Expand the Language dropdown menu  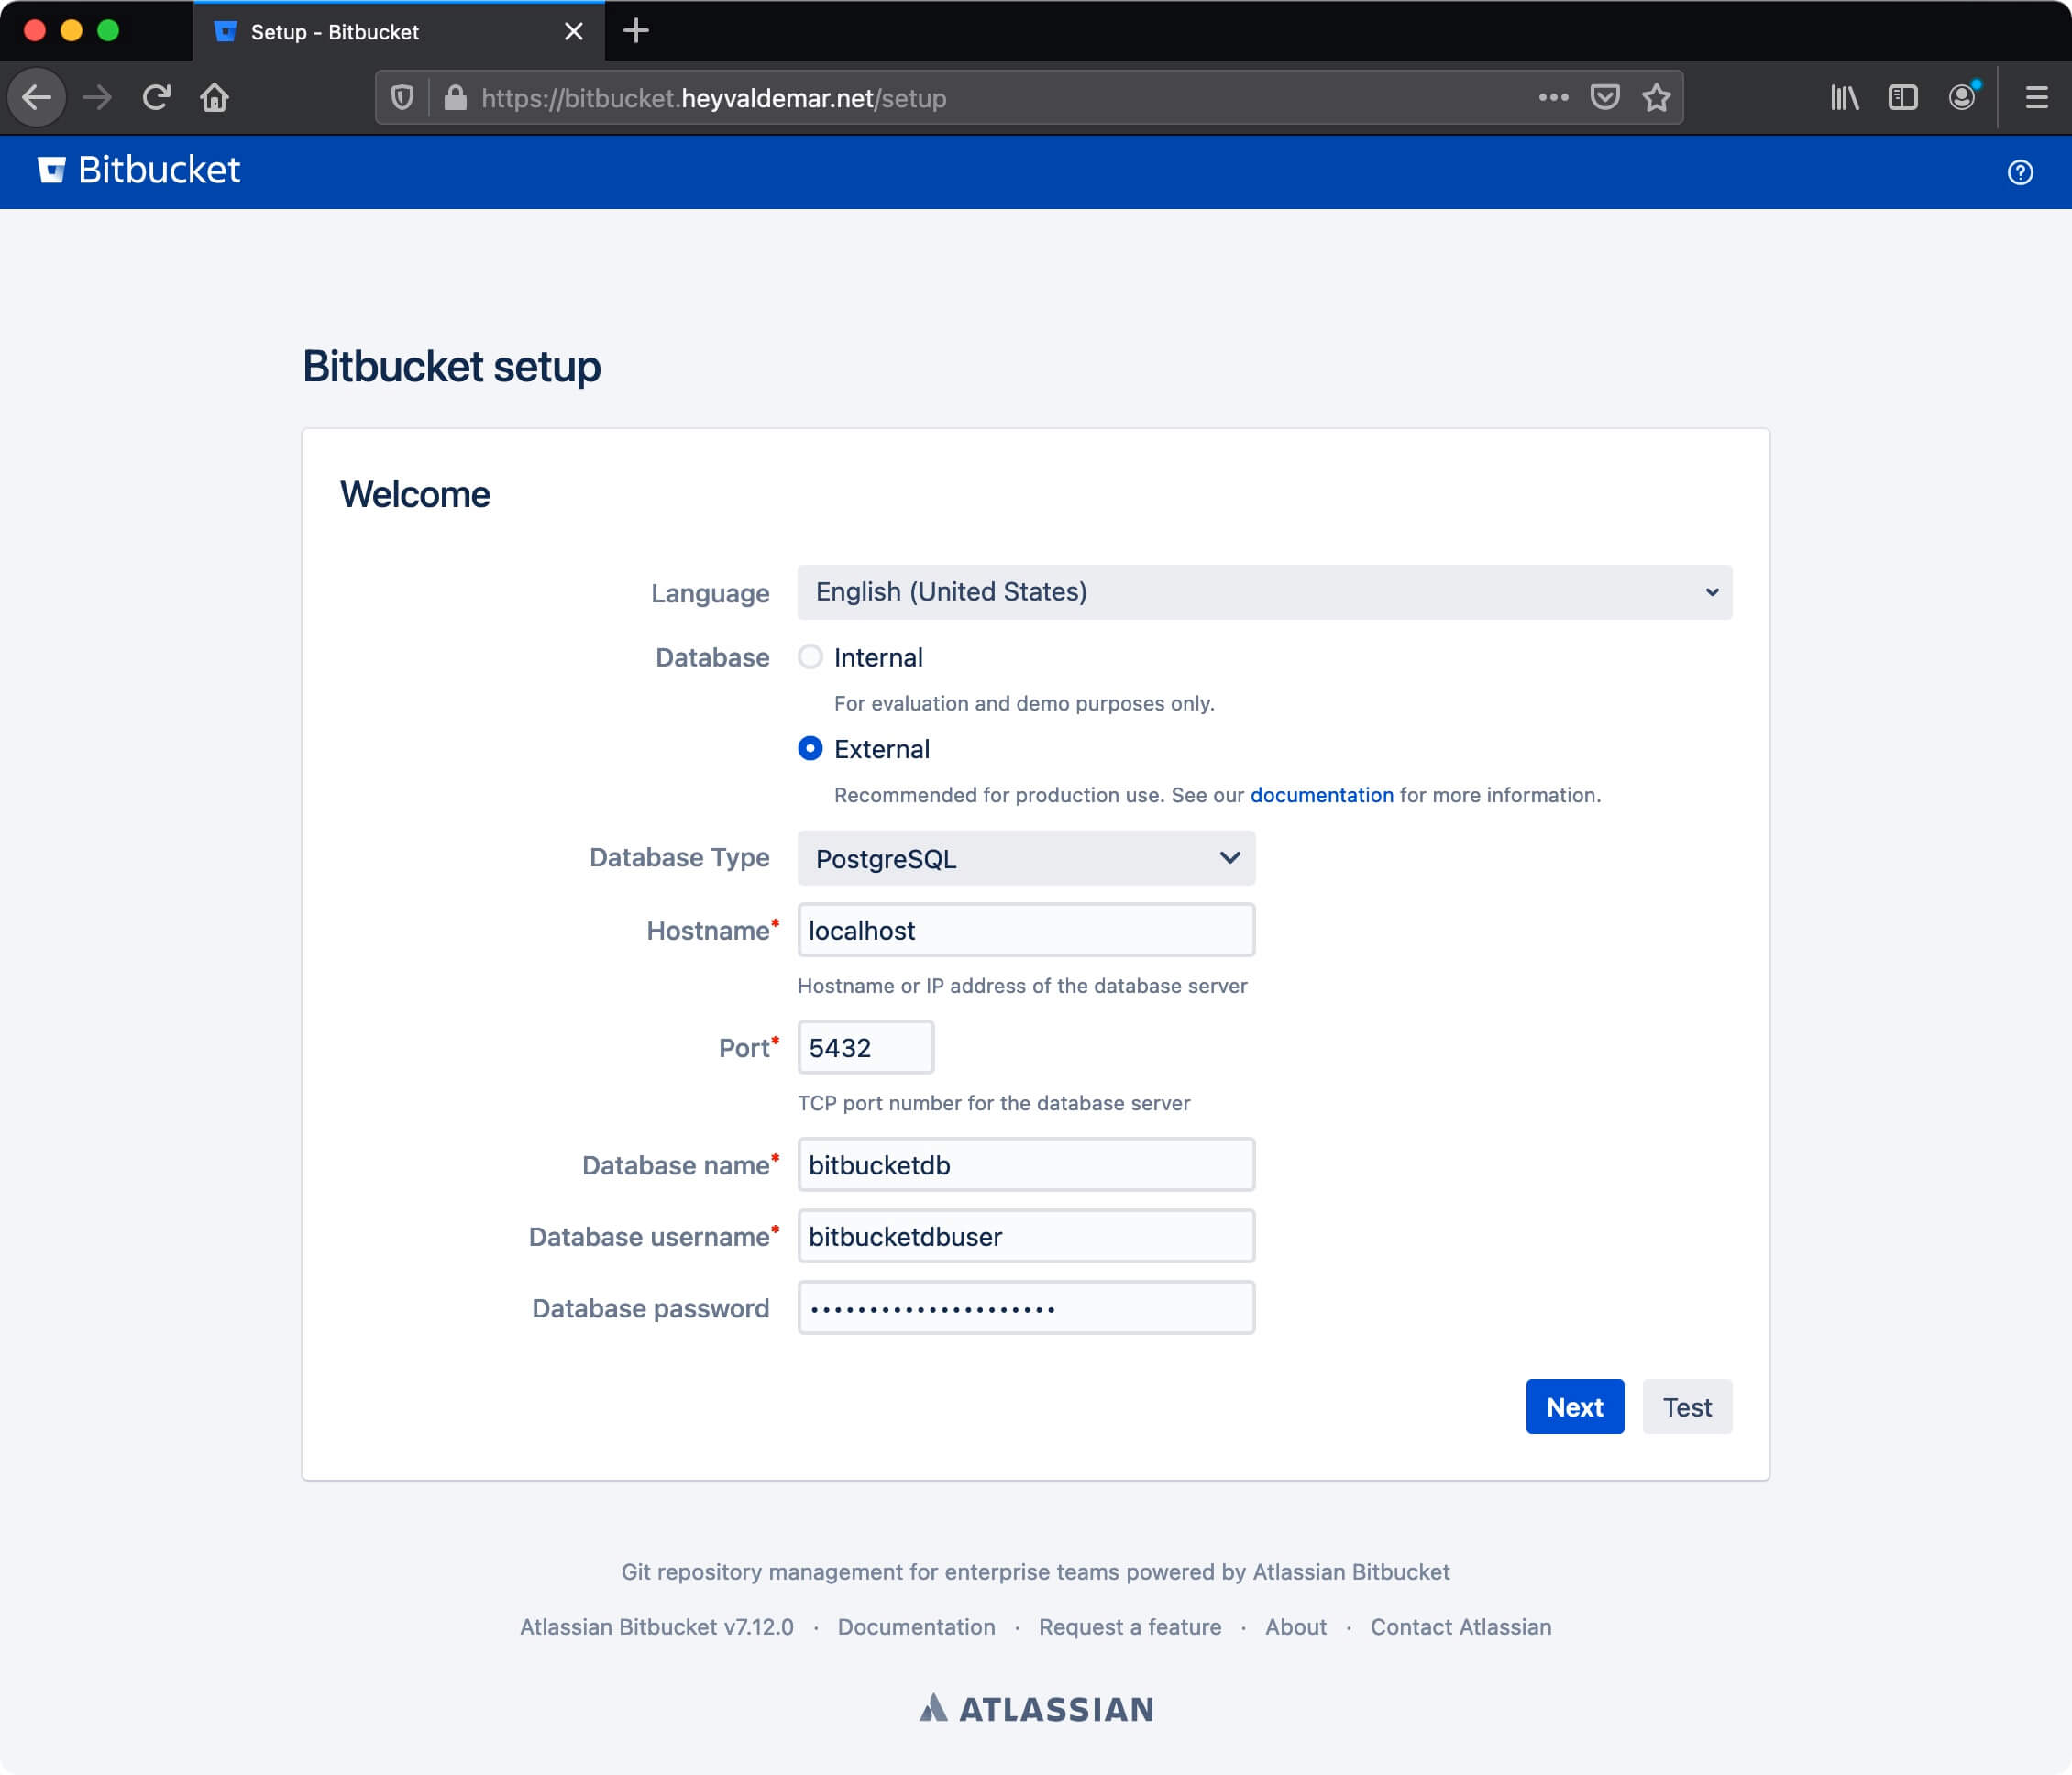(x=1264, y=591)
